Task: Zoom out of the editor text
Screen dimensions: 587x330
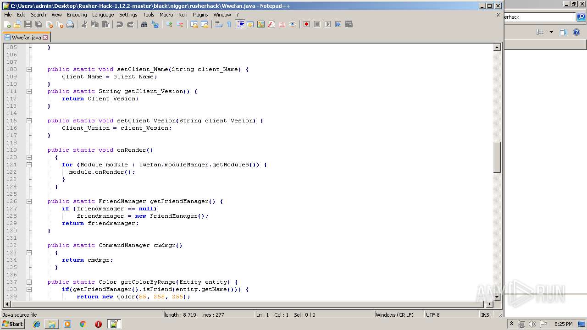Action: point(180,24)
